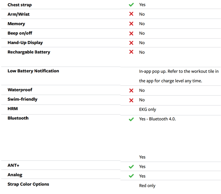Click the Swim-friendly row label
221x194 pixels.
[22, 99]
